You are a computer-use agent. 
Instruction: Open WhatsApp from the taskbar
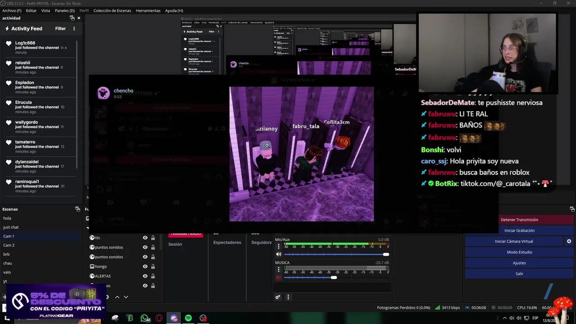pos(144,318)
